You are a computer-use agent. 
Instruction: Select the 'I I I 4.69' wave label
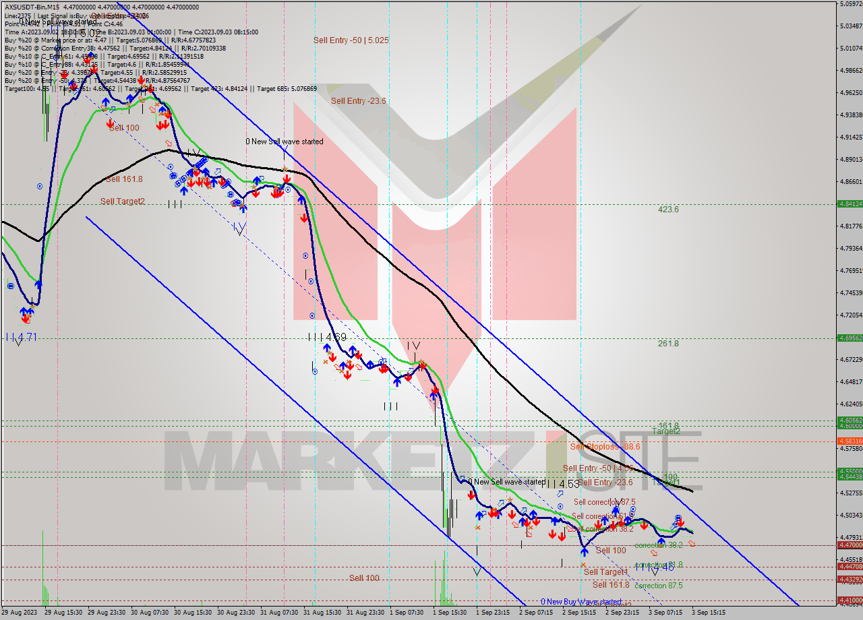tap(327, 336)
